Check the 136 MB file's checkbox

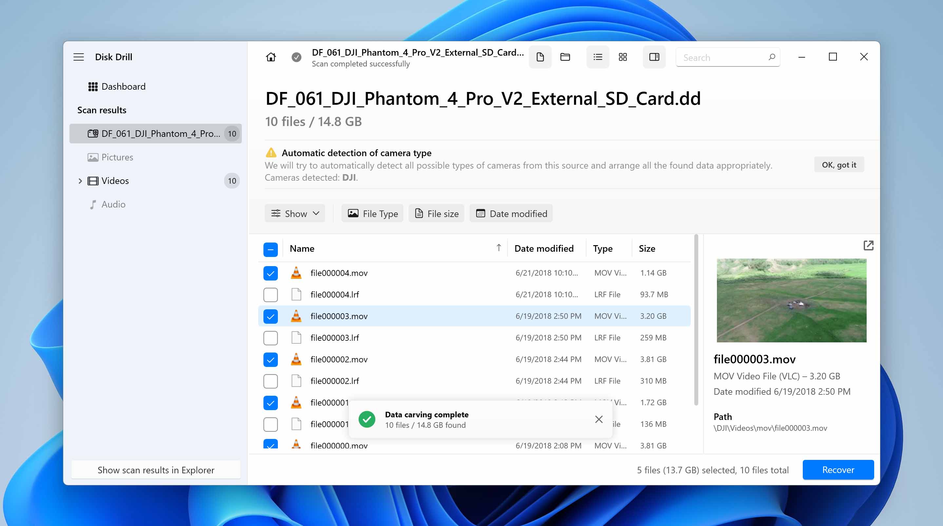point(271,424)
